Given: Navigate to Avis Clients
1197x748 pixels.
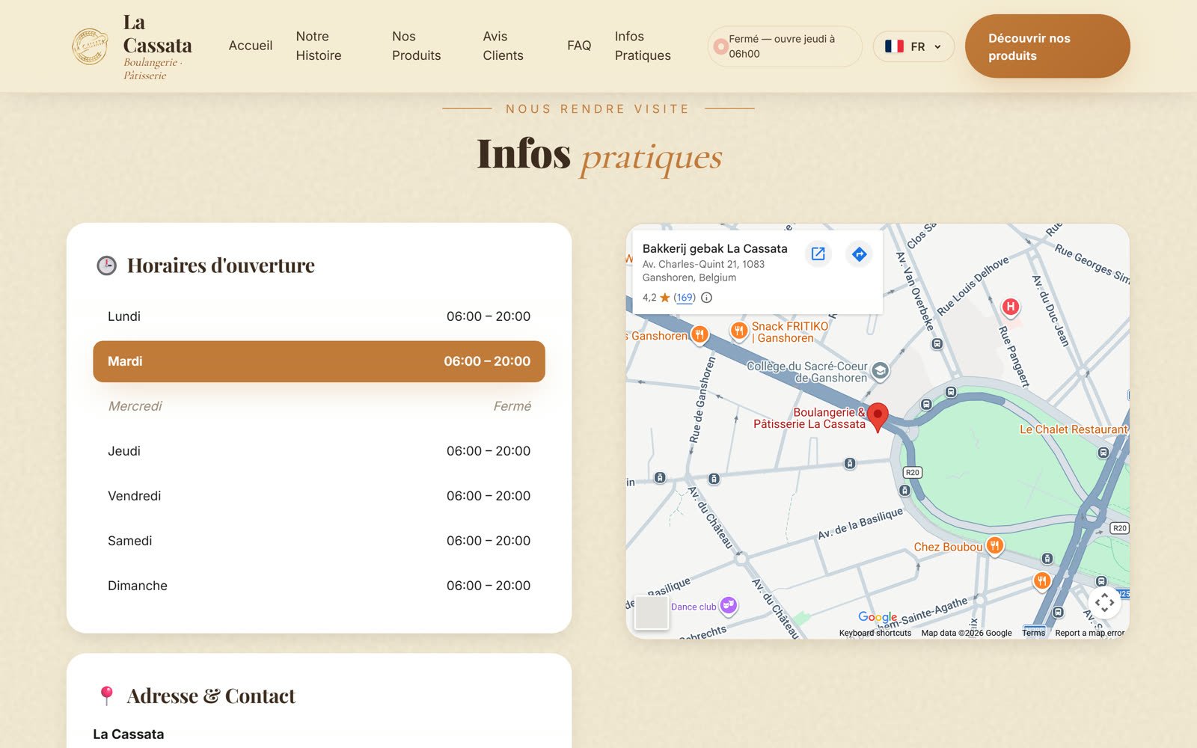Looking at the screenshot, I should coord(503,46).
